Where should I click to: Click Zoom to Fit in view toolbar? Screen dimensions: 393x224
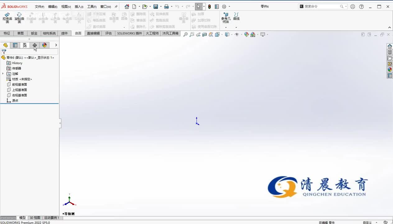(x=185, y=35)
